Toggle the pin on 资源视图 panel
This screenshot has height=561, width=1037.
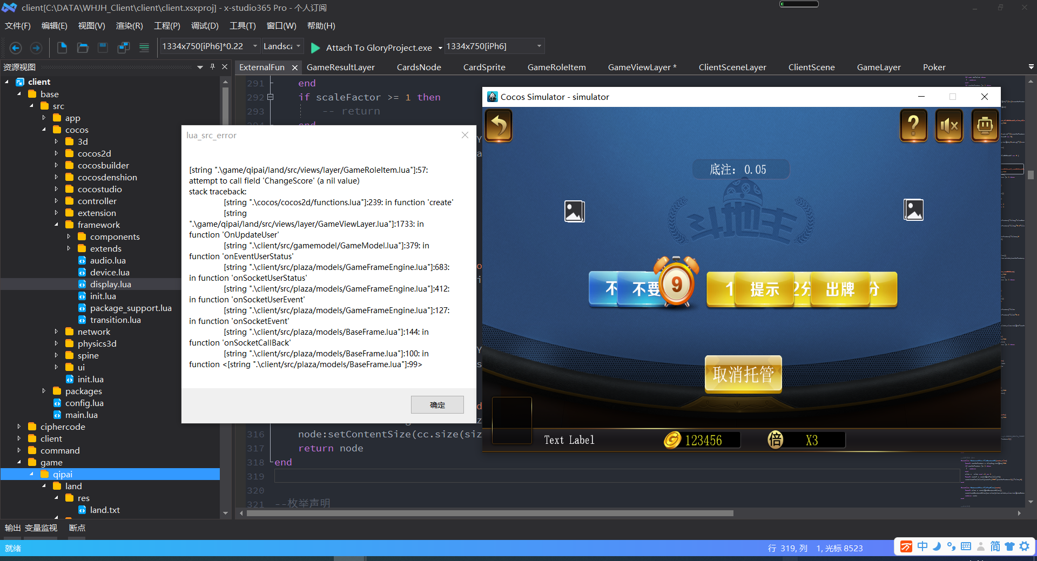click(x=212, y=67)
